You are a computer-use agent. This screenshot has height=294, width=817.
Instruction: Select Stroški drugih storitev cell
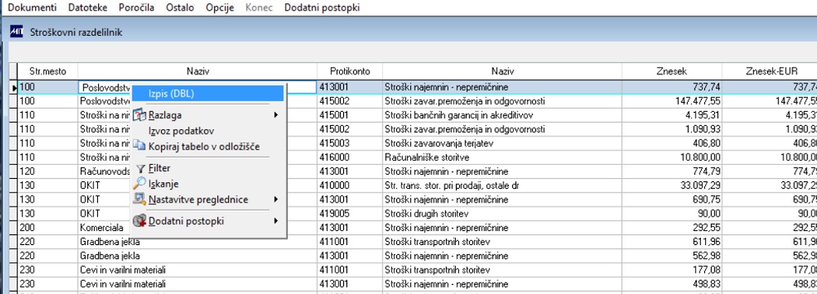502,213
